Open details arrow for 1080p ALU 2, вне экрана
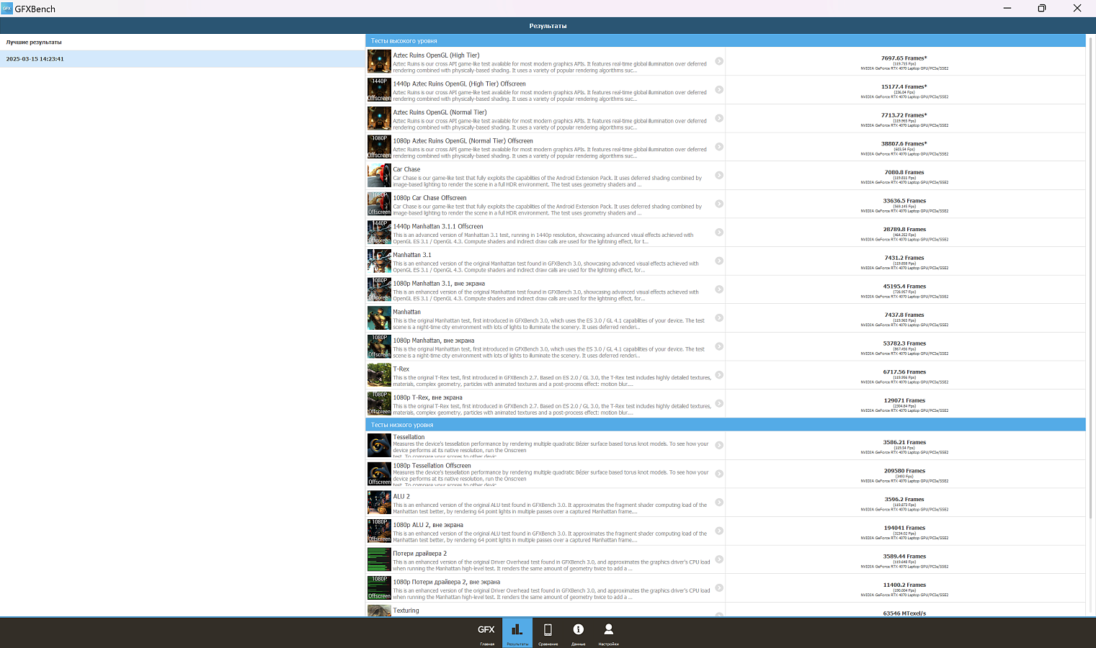The image size is (1096, 648). coord(719,531)
